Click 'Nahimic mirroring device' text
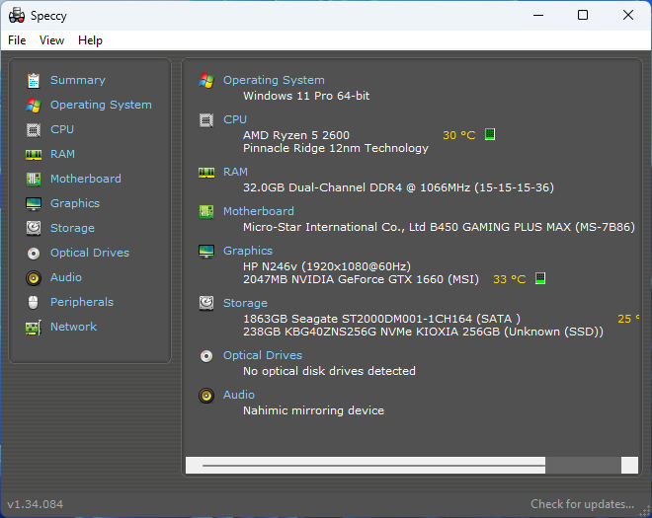Viewport: 652px width, 518px height. point(313,410)
